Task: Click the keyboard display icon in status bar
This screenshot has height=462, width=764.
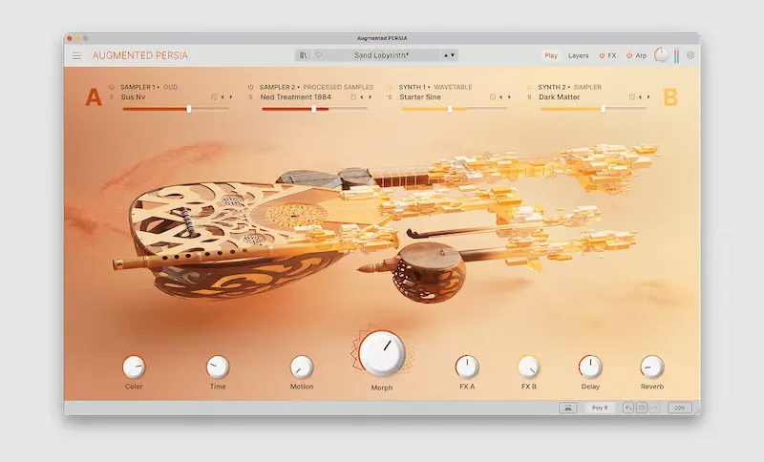Action: [567, 408]
